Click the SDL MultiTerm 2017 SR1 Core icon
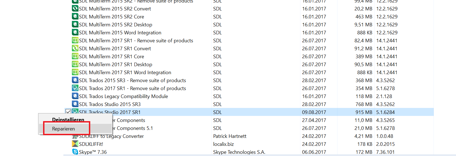This screenshot has height=156, width=456. coord(75,56)
